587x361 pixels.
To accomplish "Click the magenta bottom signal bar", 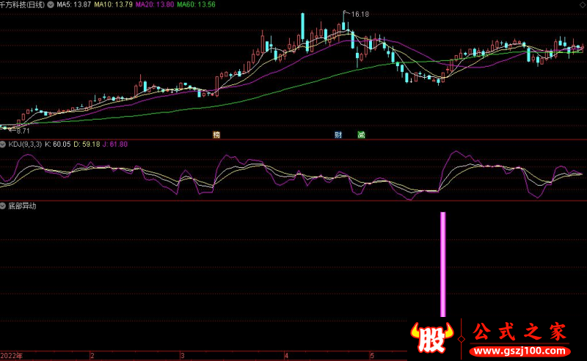I will (x=443, y=264).
